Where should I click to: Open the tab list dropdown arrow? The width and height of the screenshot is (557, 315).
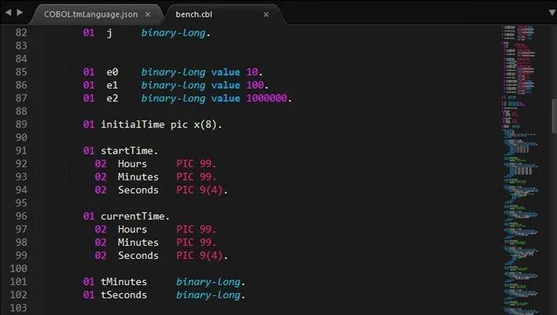click(x=552, y=13)
